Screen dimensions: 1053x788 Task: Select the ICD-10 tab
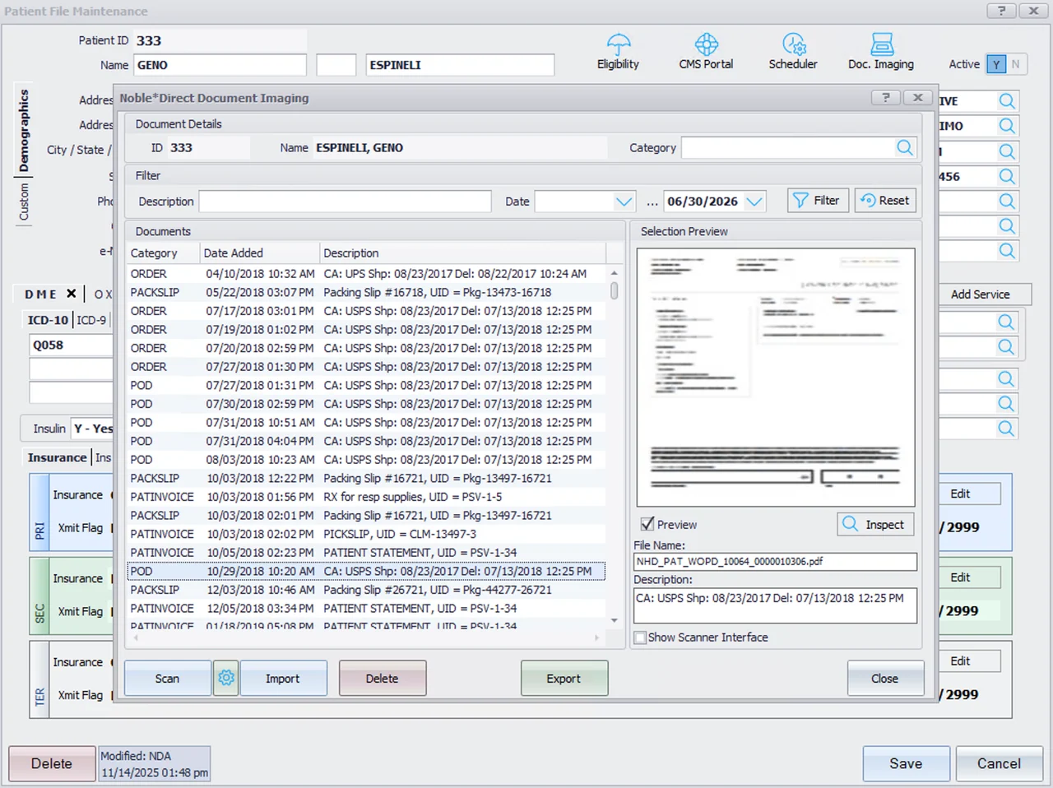(48, 320)
